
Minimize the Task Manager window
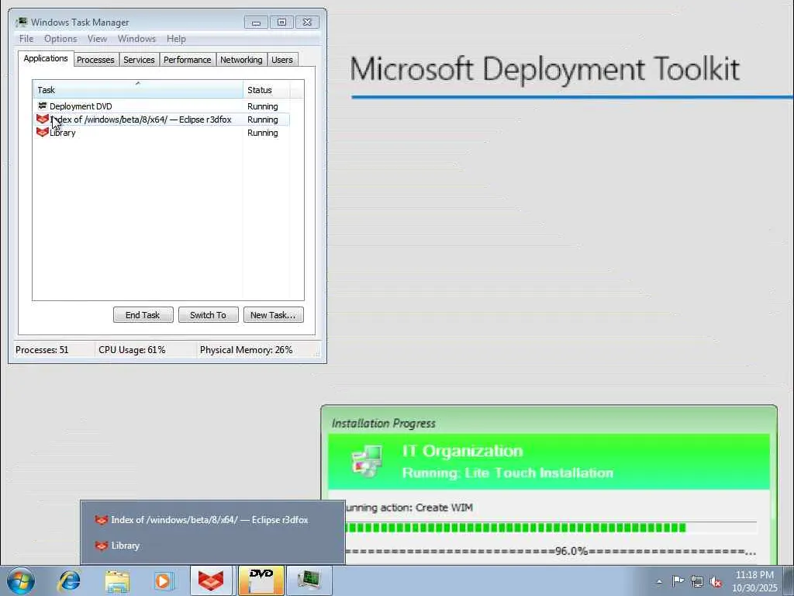point(256,23)
